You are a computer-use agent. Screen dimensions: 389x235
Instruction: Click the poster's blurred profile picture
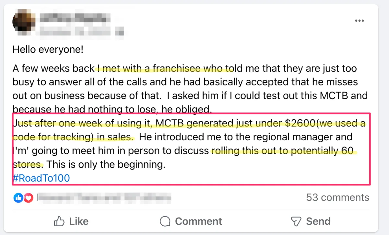23,21
